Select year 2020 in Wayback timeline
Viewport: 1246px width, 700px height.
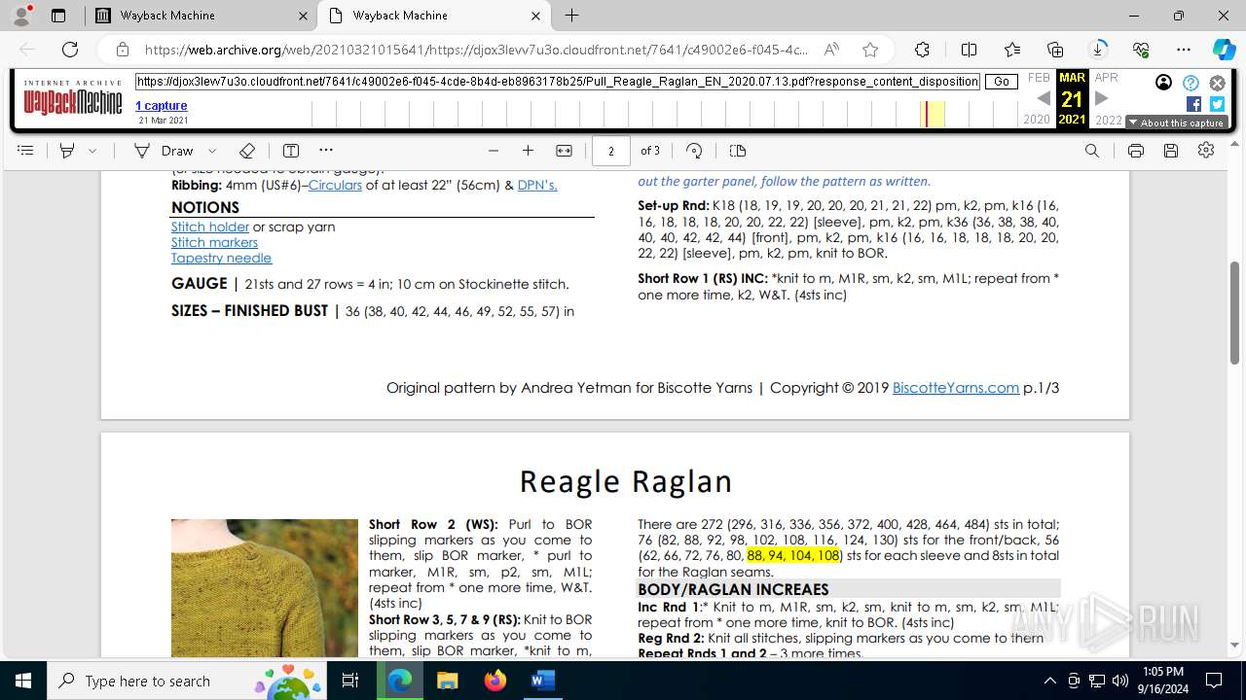tap(1037, 120)
